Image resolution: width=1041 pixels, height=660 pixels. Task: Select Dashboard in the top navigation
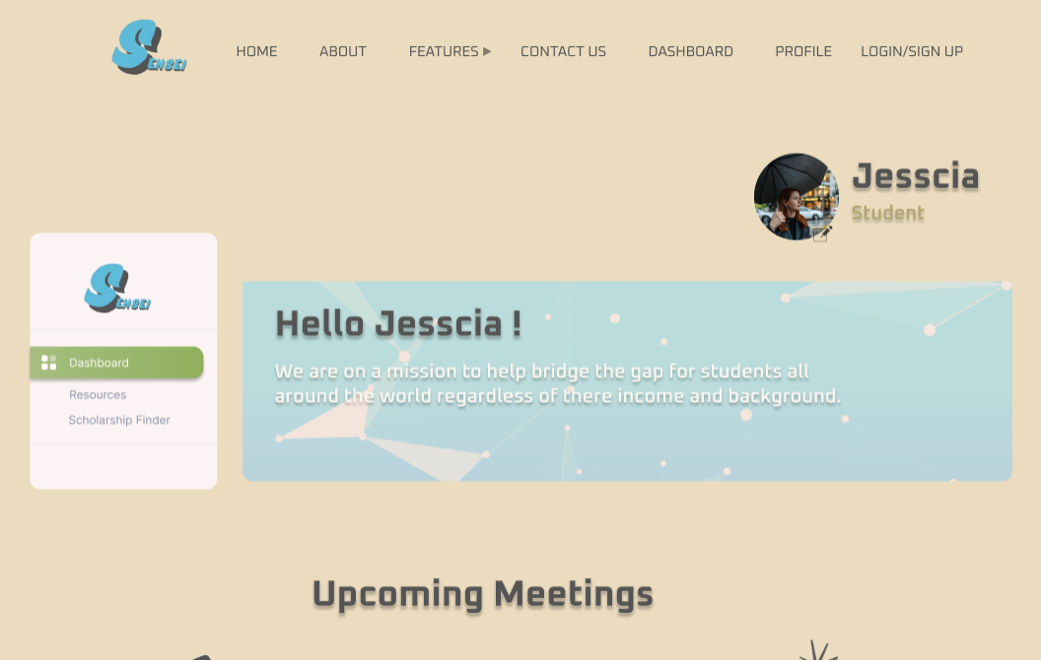coord(690,52)
